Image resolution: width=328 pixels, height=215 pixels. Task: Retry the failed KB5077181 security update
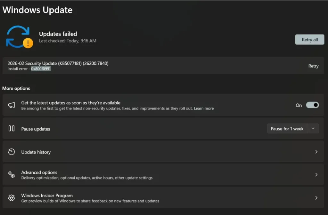(x=313, y=66)
